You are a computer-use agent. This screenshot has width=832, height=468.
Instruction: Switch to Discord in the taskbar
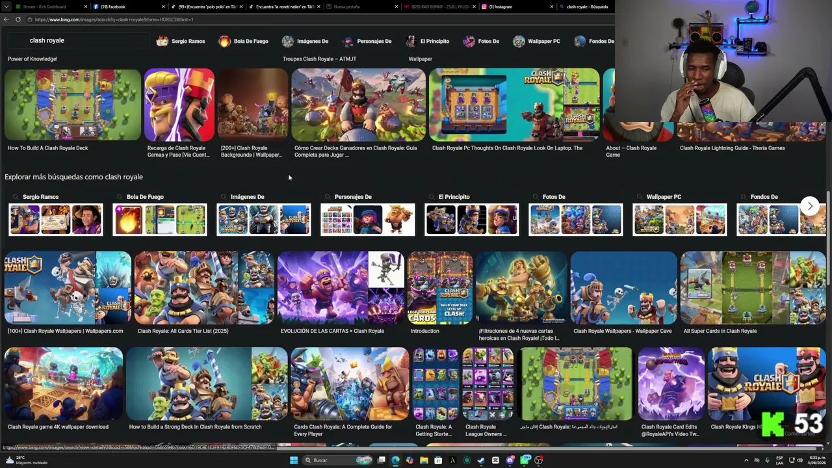pos(510,460)
